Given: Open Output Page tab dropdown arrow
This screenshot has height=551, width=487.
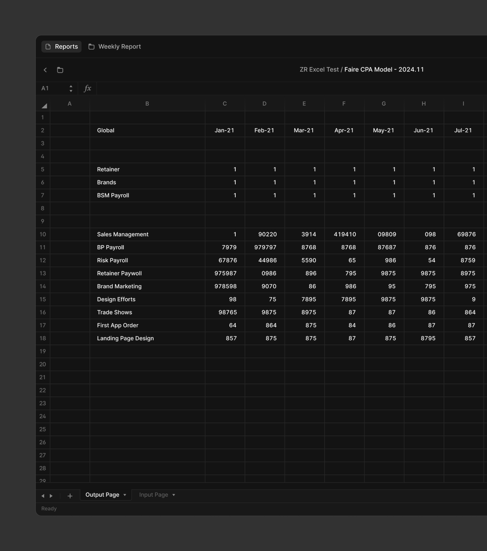Looking at the screenshot, I should [125, 495].
